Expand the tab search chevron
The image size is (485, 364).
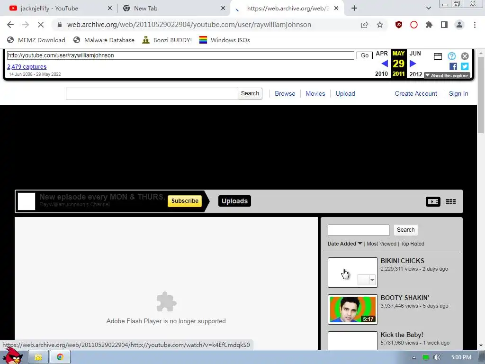point(428,9)
